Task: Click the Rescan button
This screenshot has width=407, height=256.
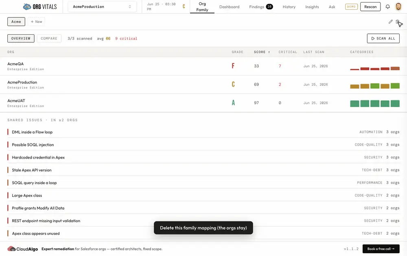Action: pyautogui.click(x=370, y=7)
